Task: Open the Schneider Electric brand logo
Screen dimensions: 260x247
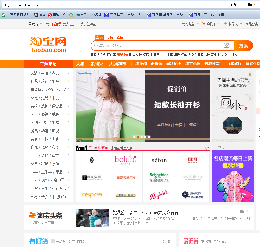Action: (159, 177)
